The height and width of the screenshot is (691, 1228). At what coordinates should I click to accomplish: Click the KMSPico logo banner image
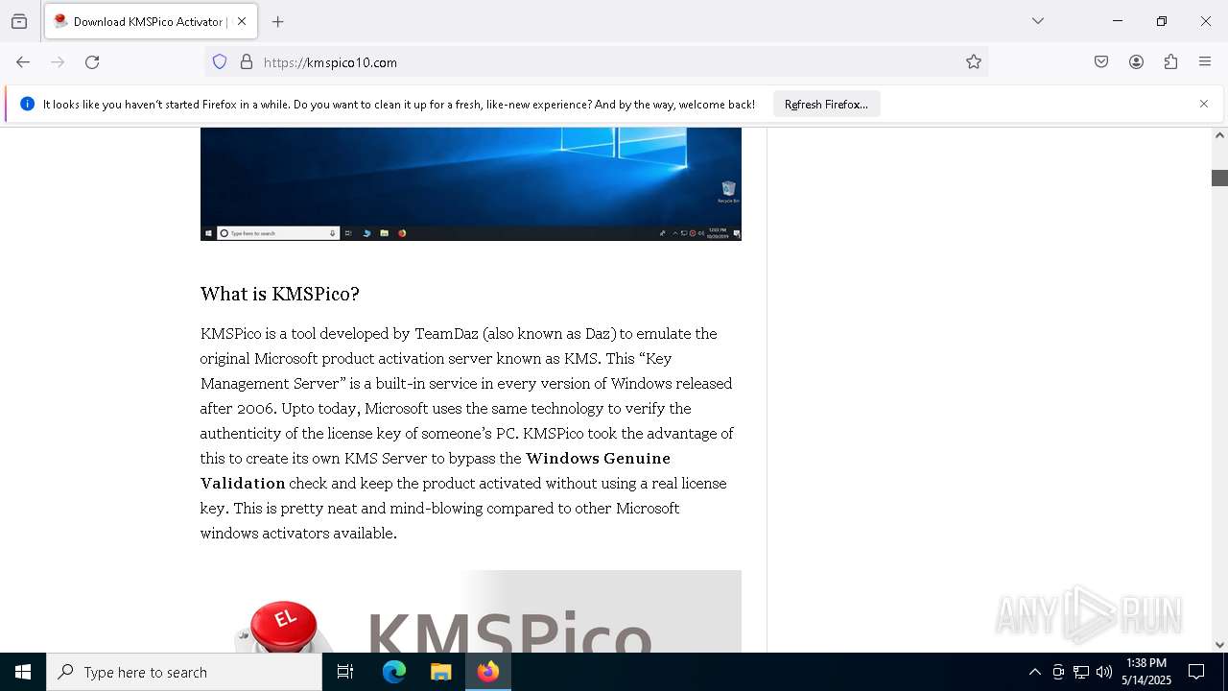471,611
